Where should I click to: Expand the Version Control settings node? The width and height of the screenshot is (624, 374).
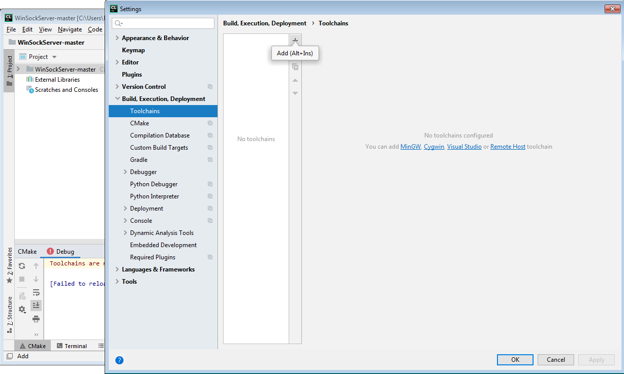pos(117,87)
